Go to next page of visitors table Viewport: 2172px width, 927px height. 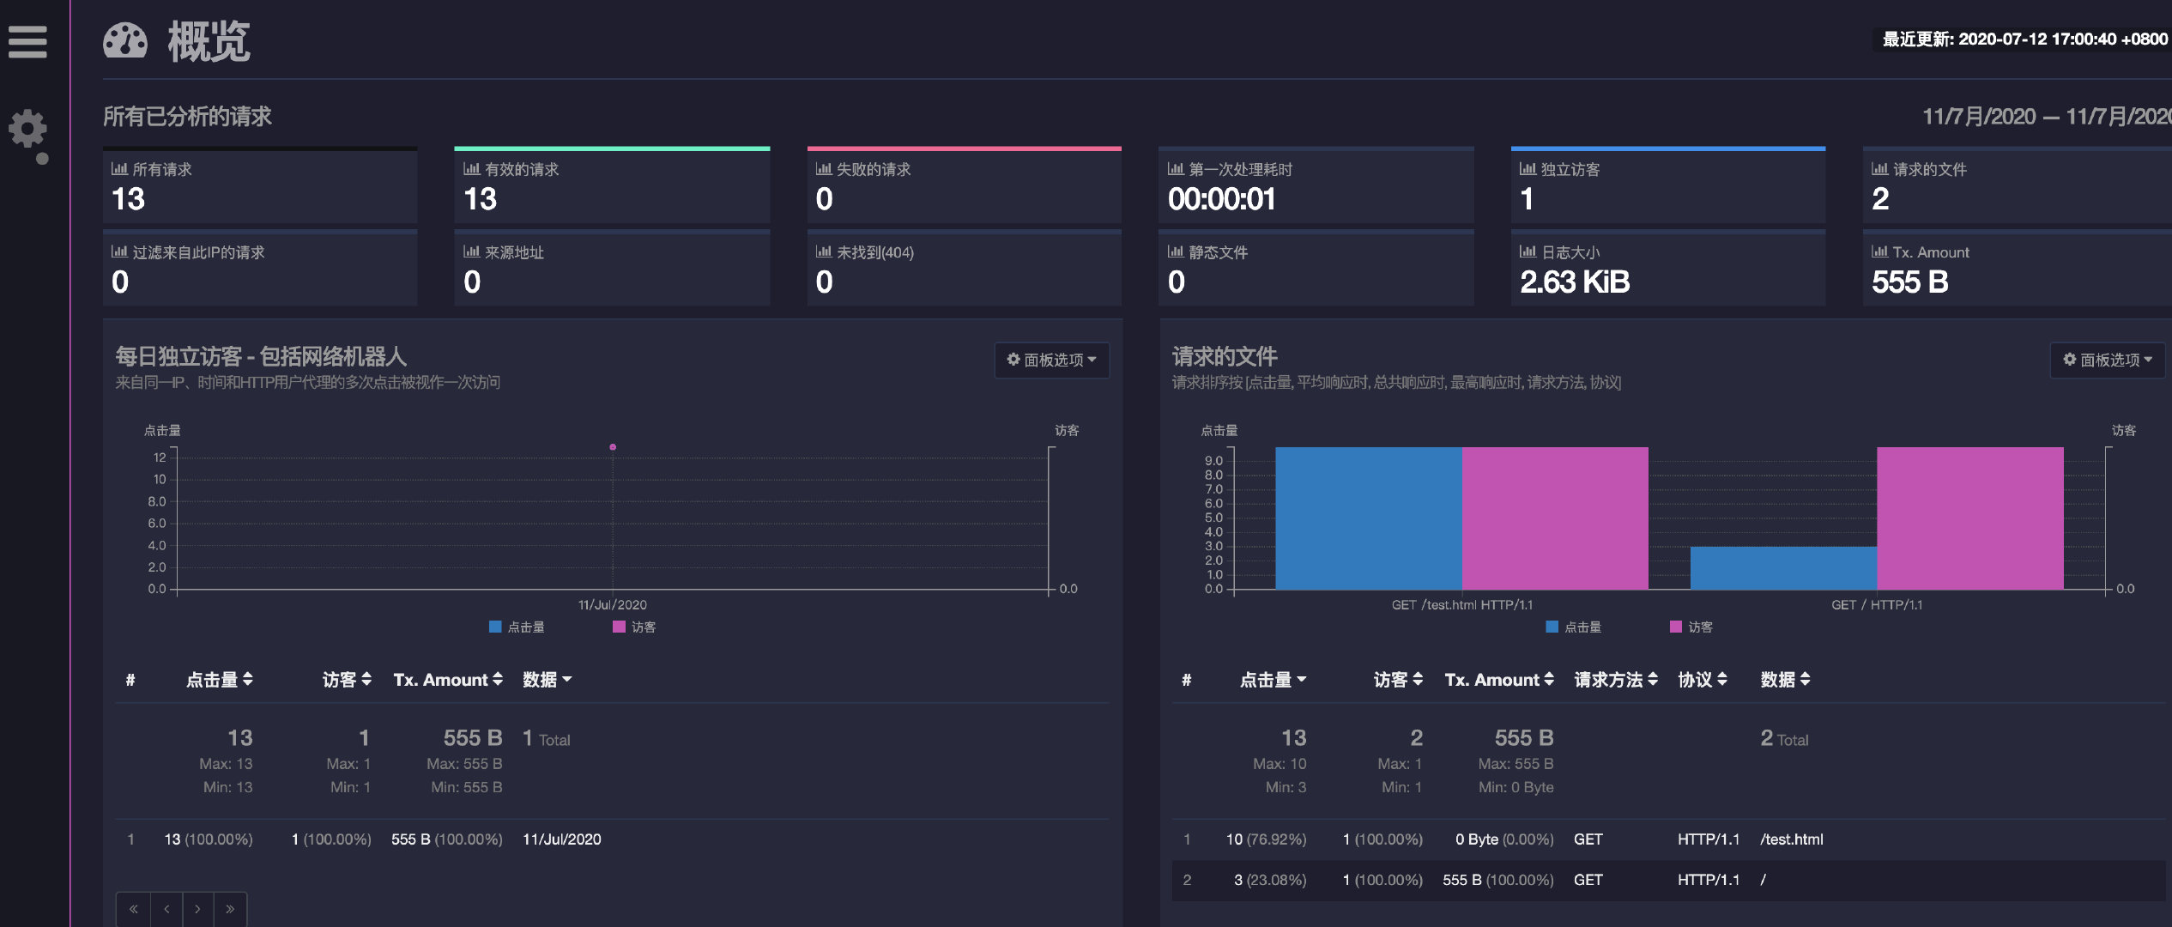point(197,909)
